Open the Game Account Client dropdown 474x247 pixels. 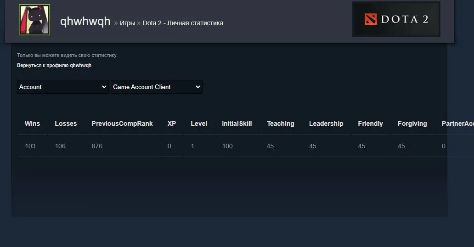point(157,87)
